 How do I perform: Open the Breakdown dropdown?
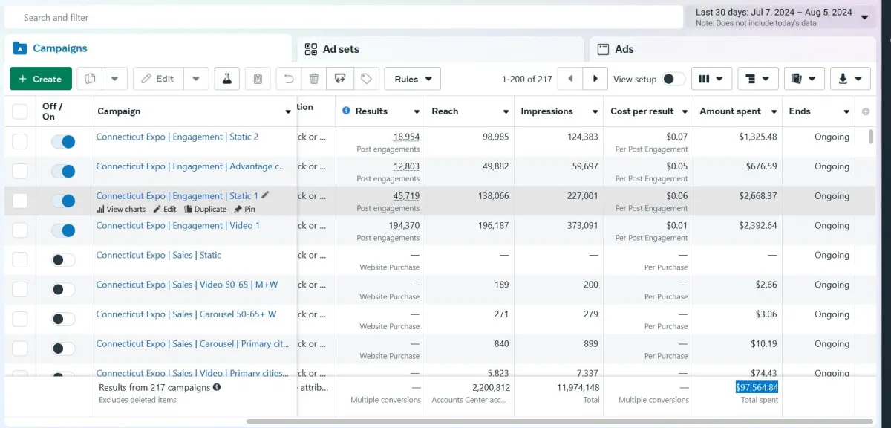[758, 79]
